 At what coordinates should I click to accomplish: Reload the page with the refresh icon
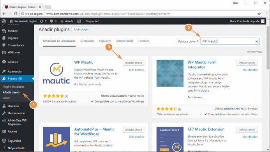pos(16,14)
